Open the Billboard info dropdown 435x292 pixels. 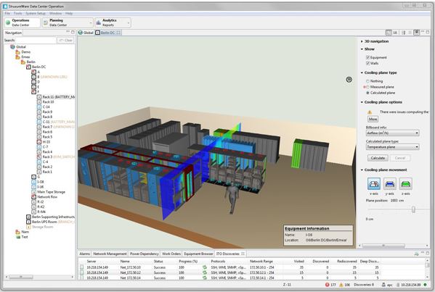coord(392,133)
